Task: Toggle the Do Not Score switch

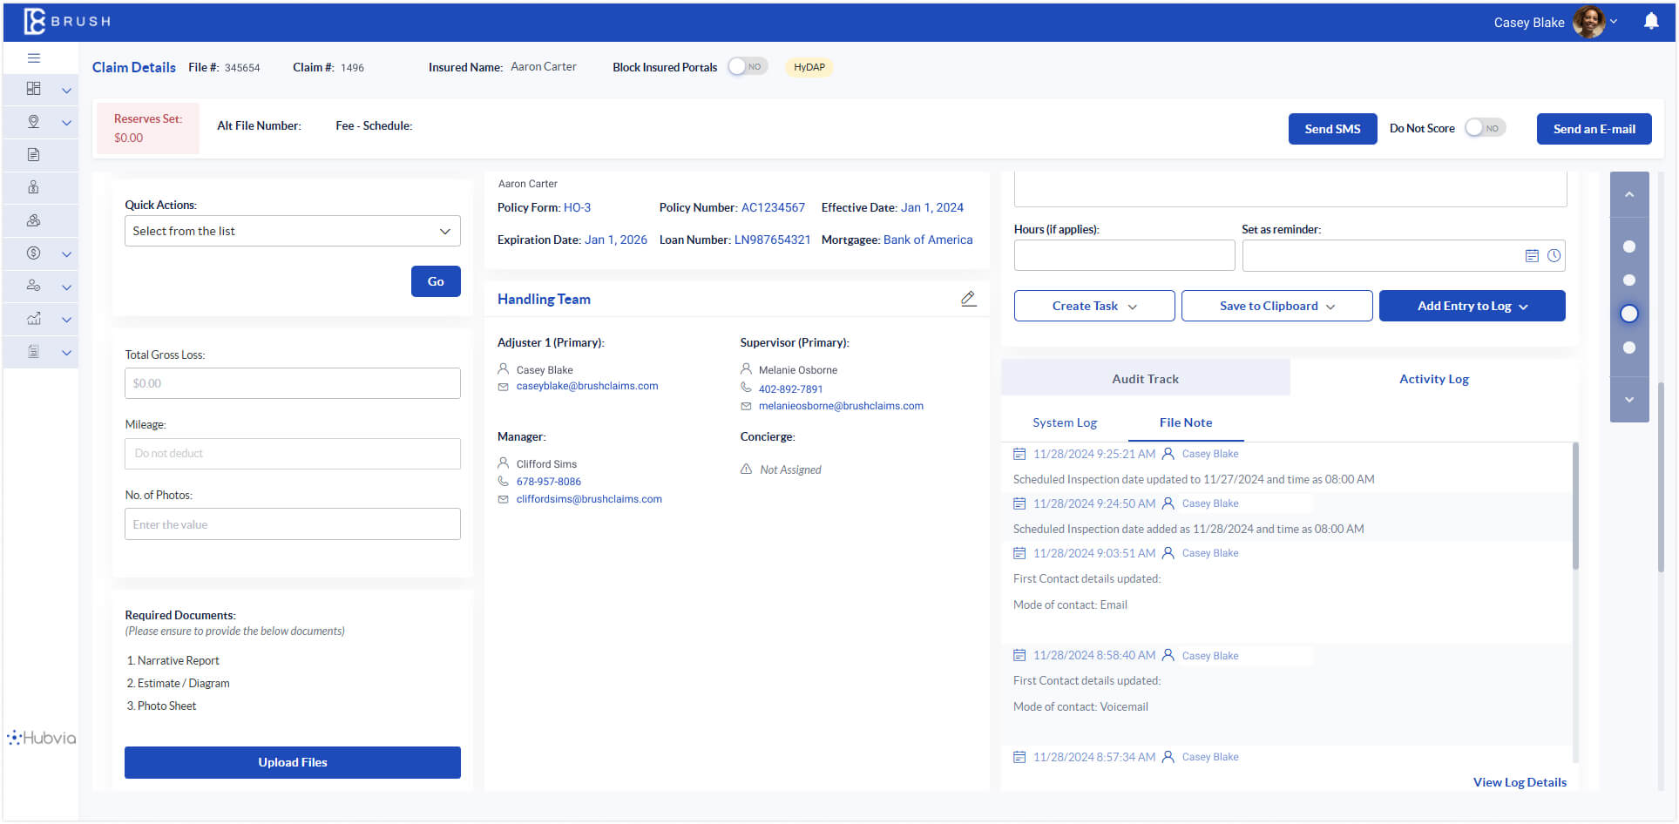Action: tap(1484, 128)
